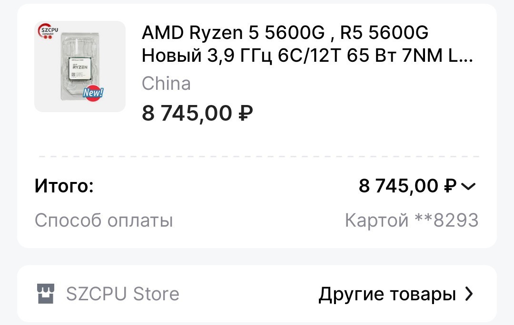This screenshot has width=514, height=325.
Task: Open Способ оплаты payment method row
Action: 257,220
